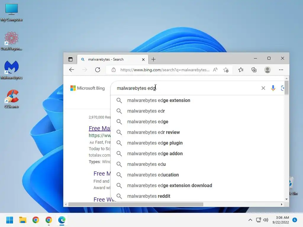Screen dimensions: 303x227
Task: Choose suggestion 'malwarebytes edge plugin'
Action: coord(197,143)
